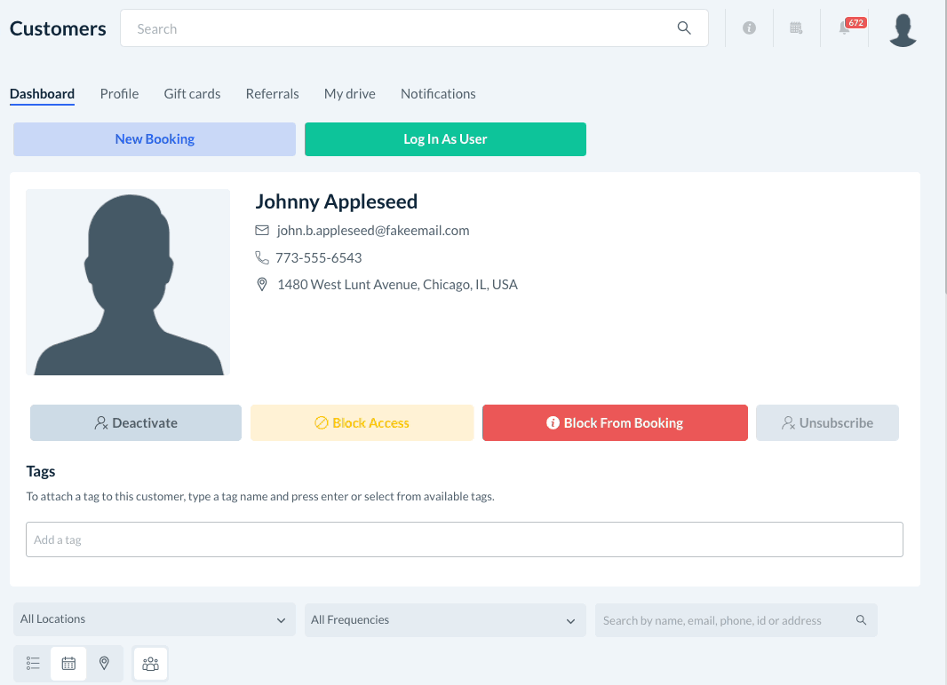Click the phone number 773-555-6543
Image resolution: width=947 pixels, height=685 pixels.
(319, 258)
